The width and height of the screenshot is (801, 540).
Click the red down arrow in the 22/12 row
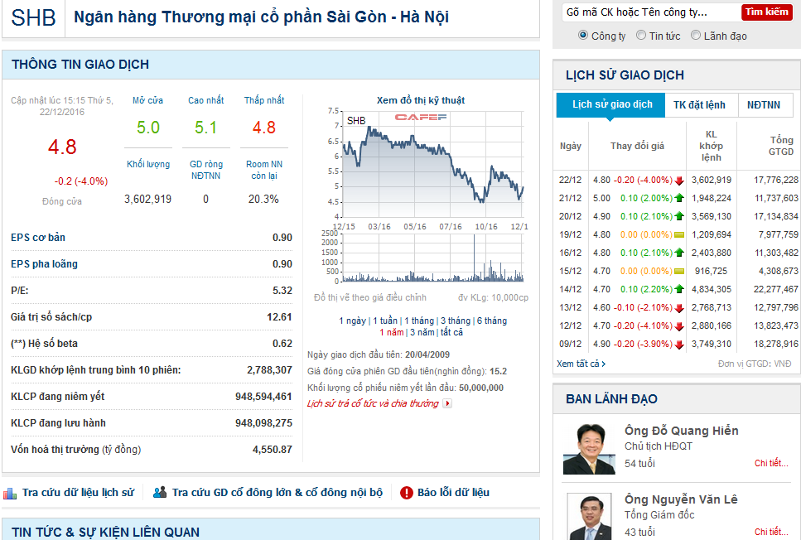[679, 181]
